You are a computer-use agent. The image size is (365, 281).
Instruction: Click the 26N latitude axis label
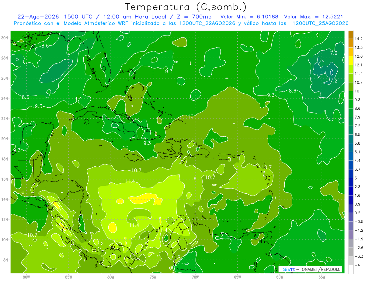click(x=5, y=78)
